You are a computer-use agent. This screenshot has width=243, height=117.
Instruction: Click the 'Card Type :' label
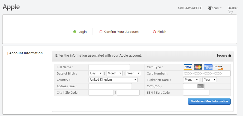[x=155, y=67]
